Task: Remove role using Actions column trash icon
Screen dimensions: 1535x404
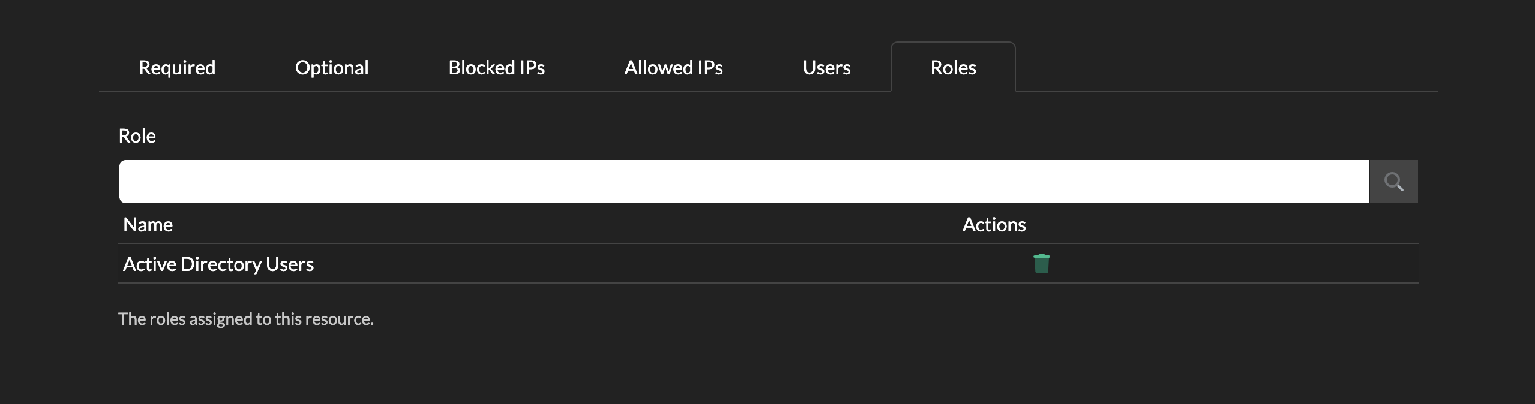Action: tap(1041, 264)
